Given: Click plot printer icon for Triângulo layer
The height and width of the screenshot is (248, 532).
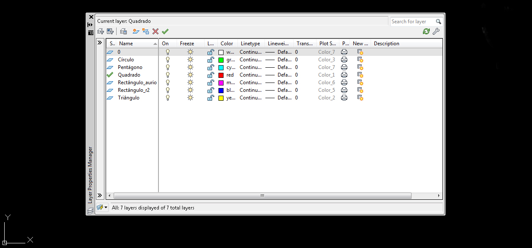Looking at the screenshot, I should click(x=344, y=98).
